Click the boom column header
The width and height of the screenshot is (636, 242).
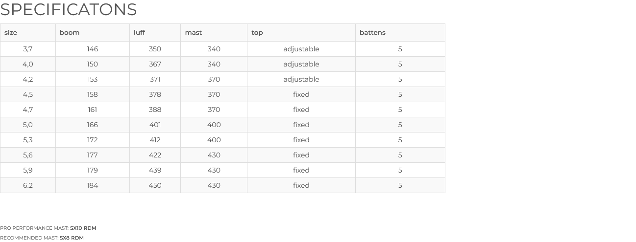93,32
